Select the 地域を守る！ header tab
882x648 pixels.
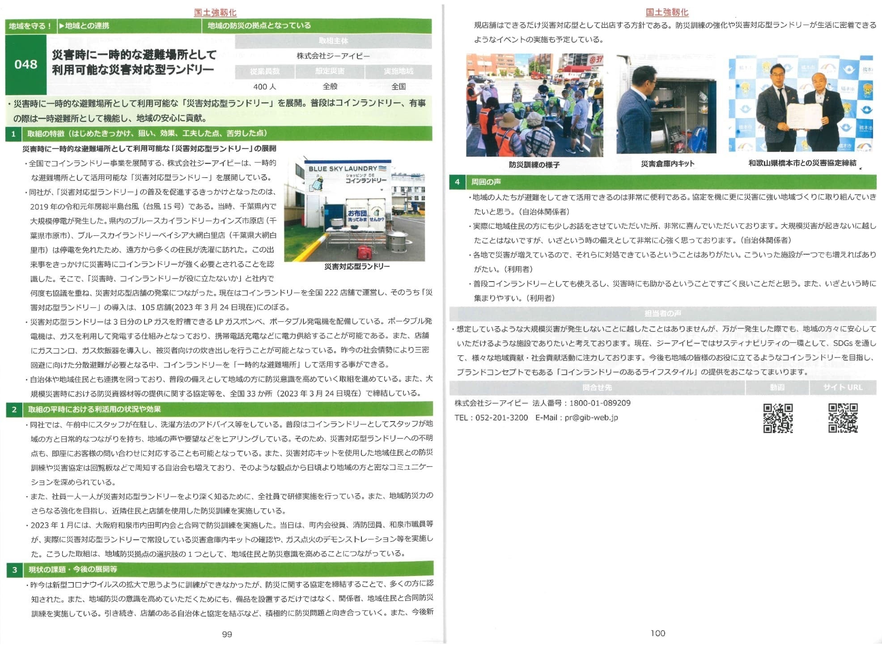click(x=30, y=26)
